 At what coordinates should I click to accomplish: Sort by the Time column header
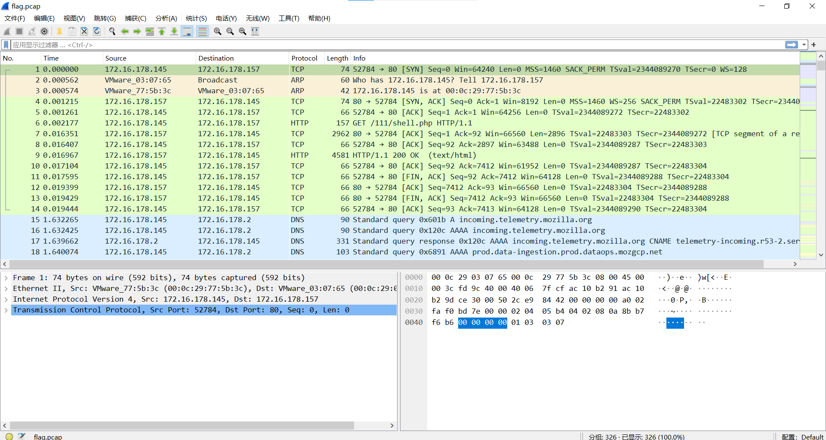[72, 58]
